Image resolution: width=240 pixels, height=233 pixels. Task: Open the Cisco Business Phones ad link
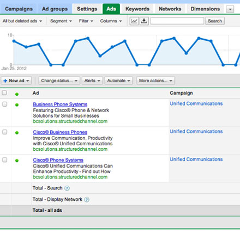tap(60, 132)
